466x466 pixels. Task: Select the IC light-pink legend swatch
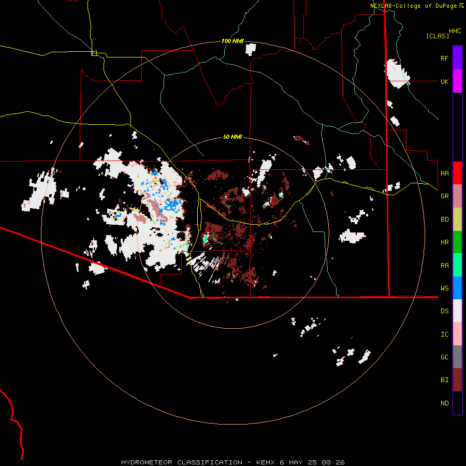pyautogui.click(x=457, y=334)
